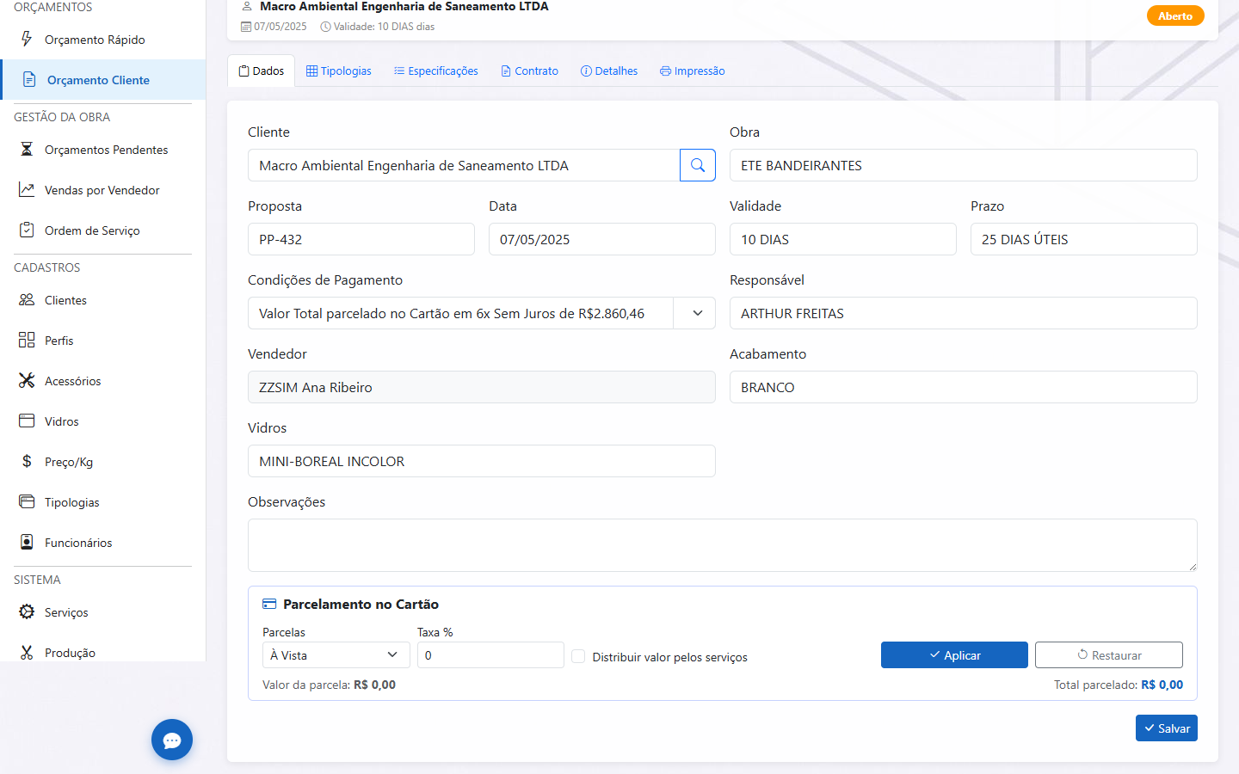Viewport: 1239px width, 774px height.
Task: Click the Salvar button
Action: [1167, 728]
